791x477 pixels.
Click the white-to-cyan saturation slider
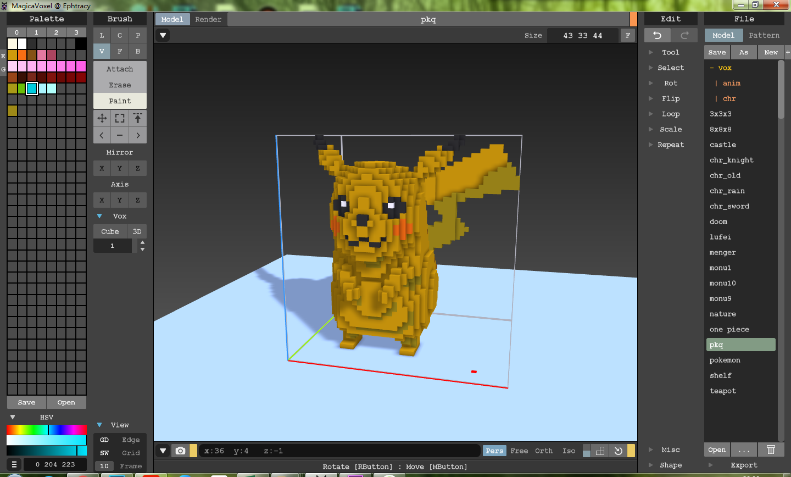(x=47, y=440)
